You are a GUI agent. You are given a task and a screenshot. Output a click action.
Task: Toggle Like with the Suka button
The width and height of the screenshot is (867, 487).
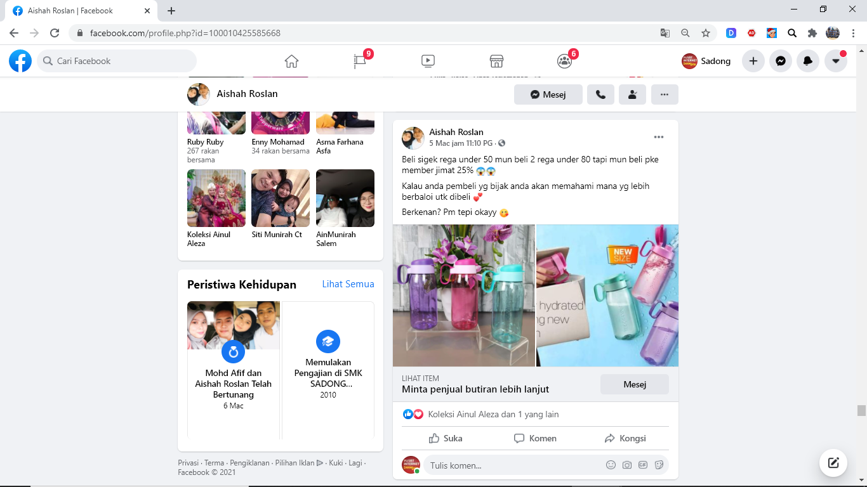tap(446, 438)
